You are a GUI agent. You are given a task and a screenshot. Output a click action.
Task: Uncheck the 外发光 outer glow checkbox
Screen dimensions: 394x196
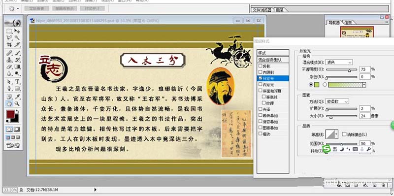261,78
